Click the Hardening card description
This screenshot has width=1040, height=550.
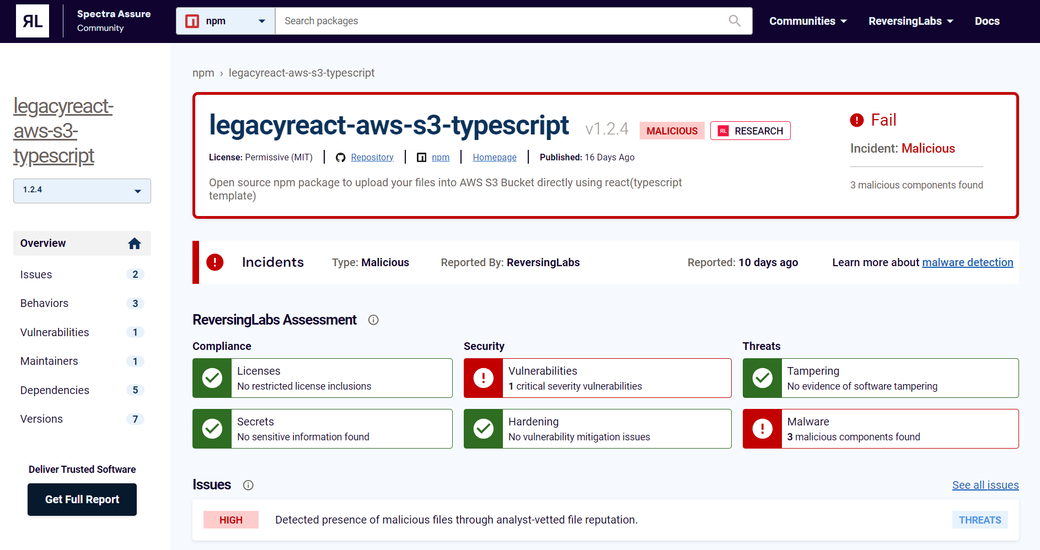coord(579,437)
